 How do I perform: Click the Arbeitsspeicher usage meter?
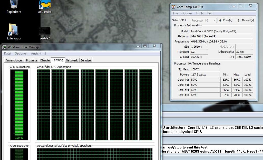[19, 154]
